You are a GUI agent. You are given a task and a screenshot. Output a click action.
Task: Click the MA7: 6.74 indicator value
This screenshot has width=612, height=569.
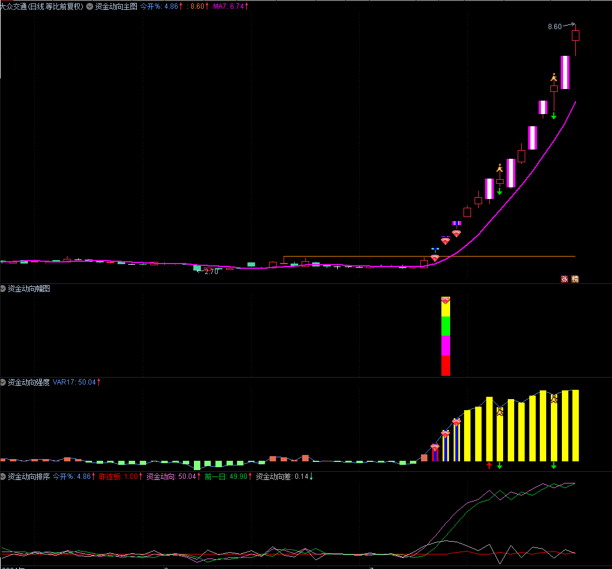(x=228, y=6)
